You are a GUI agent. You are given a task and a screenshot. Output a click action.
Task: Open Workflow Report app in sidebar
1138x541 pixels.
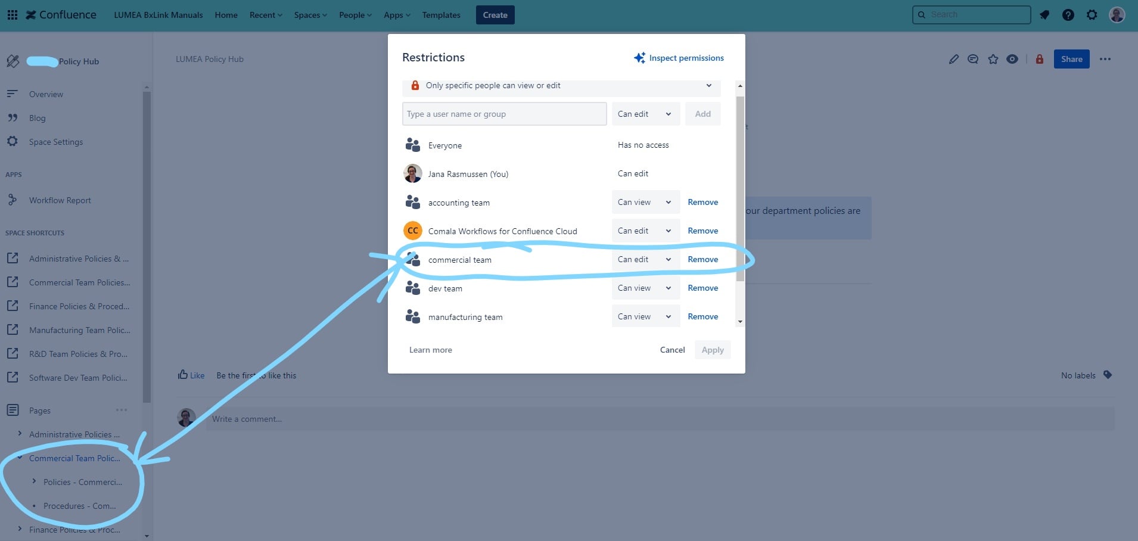tap(60, 200)
